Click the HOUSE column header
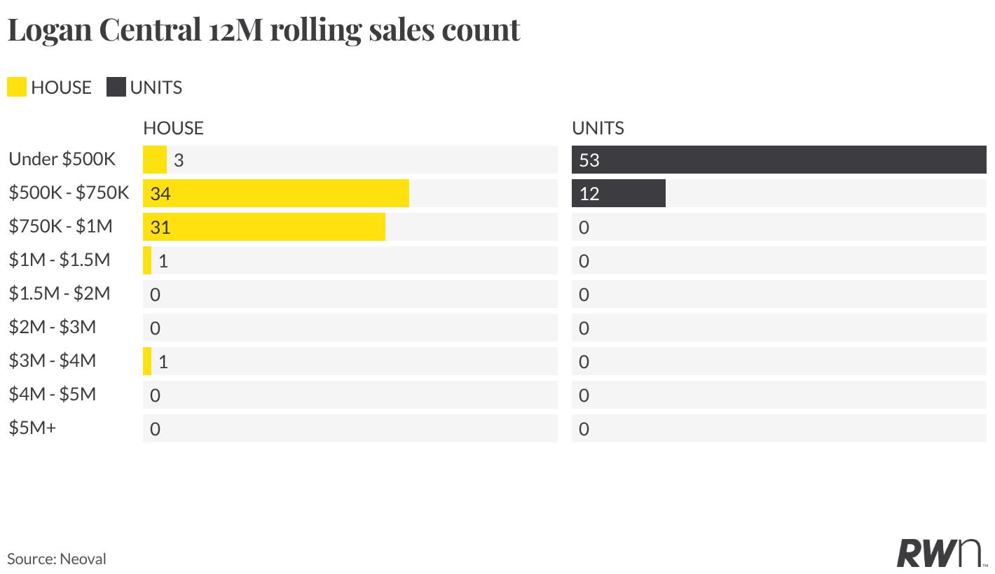The height and width of the screenshot is (574, 995). [173, 128]
